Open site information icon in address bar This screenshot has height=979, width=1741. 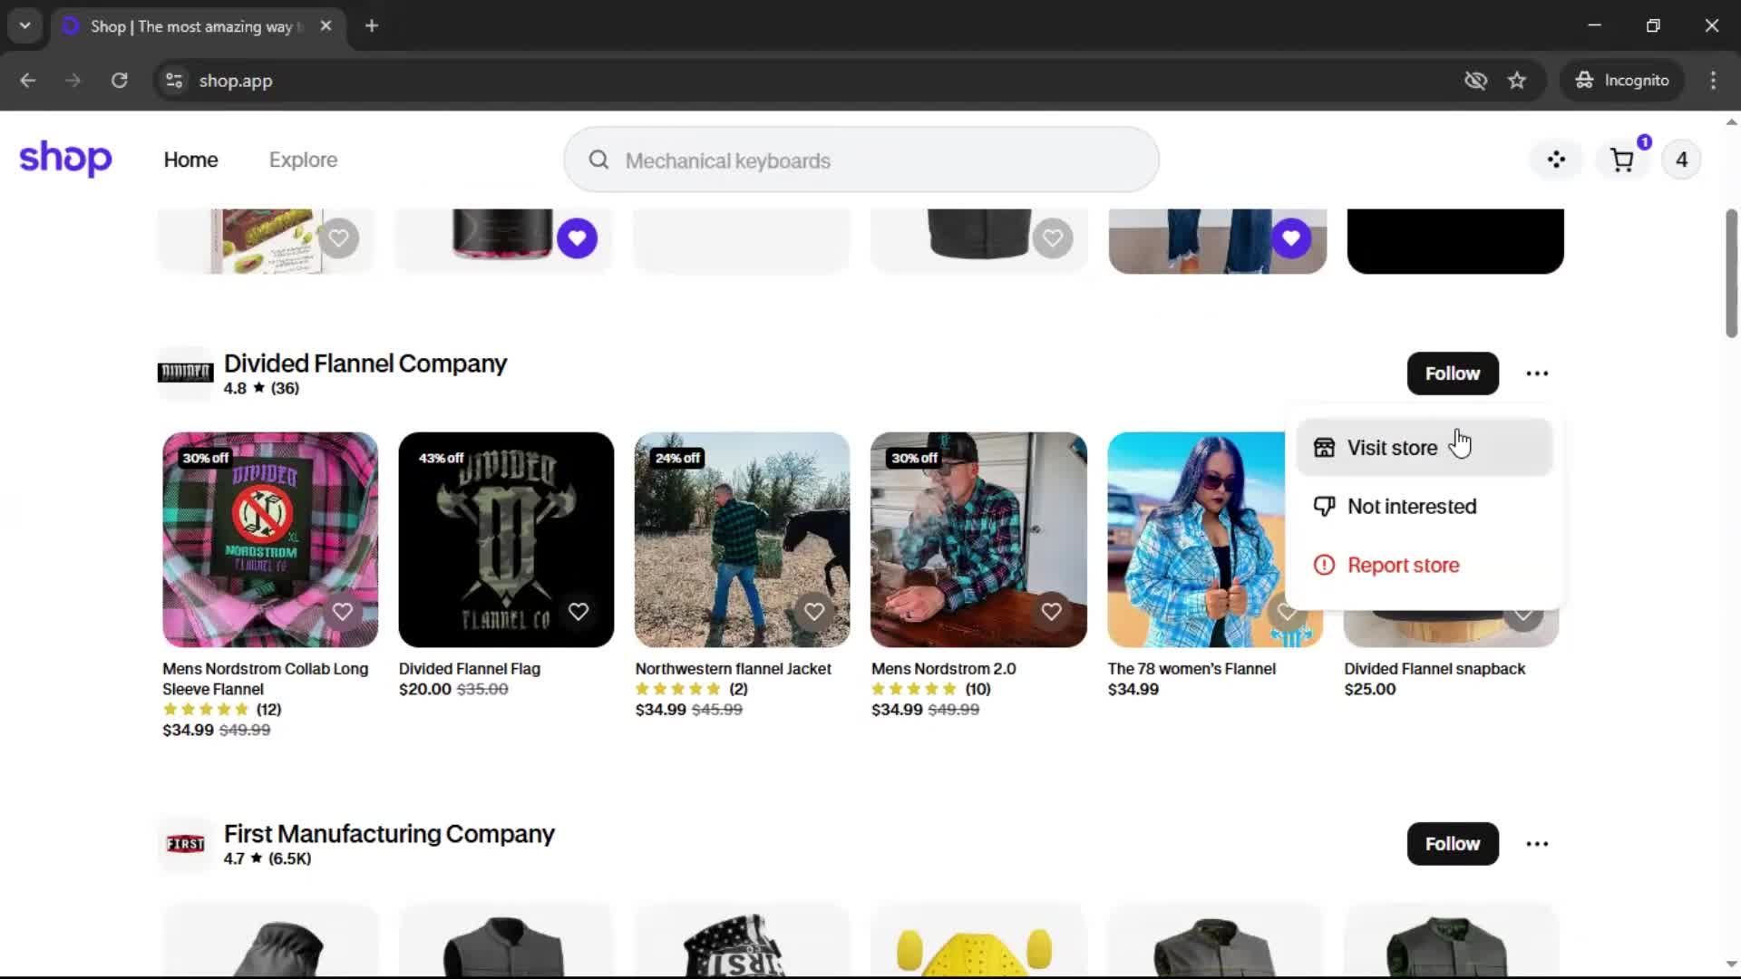click(x=174, y=81)
